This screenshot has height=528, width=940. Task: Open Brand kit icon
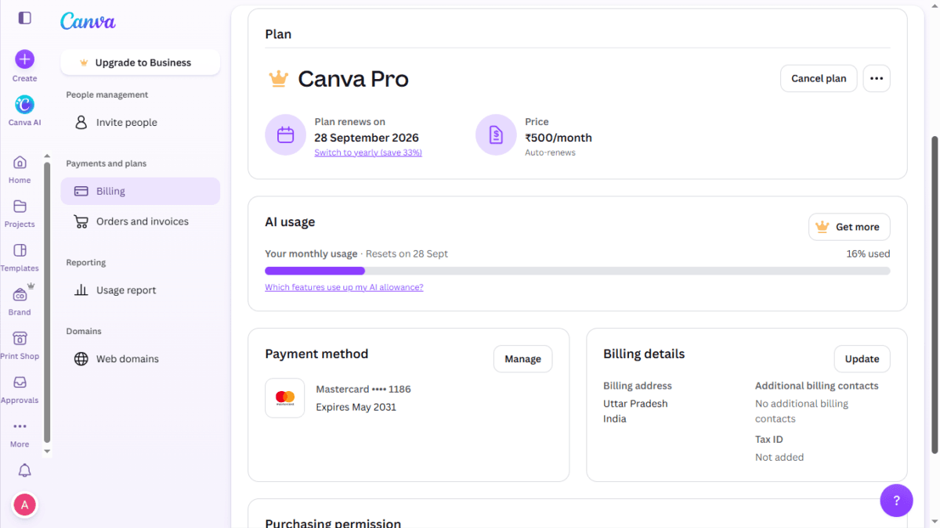20,294
